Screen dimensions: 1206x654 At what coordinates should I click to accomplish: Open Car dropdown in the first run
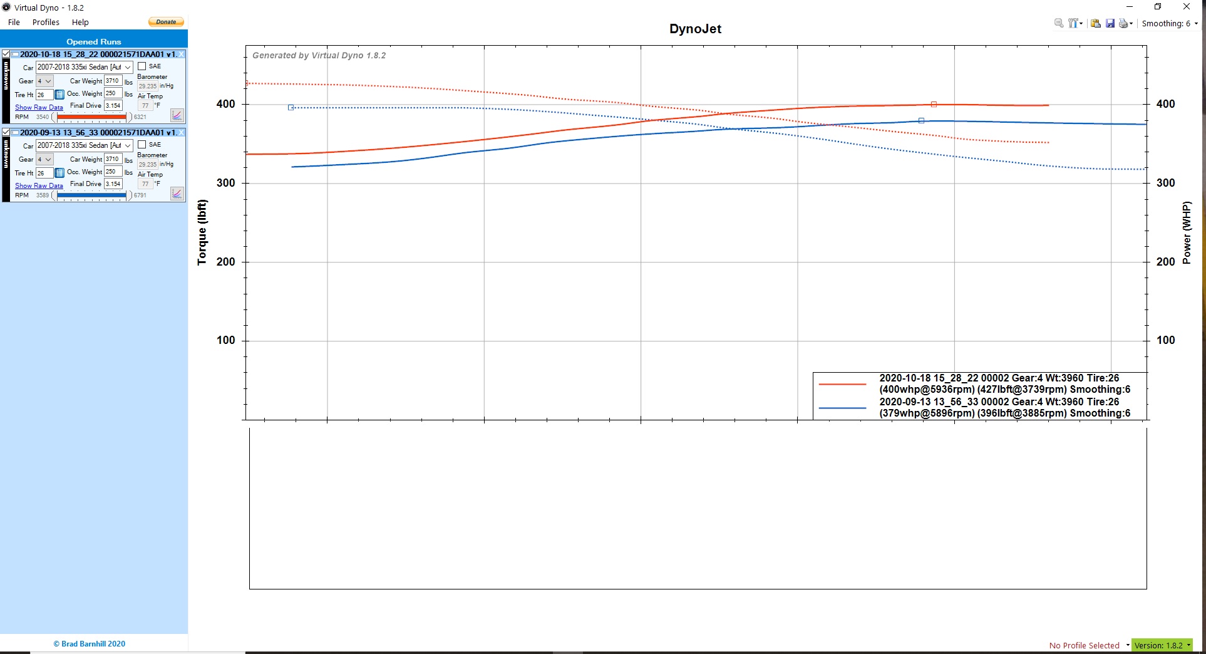(84, 67)
